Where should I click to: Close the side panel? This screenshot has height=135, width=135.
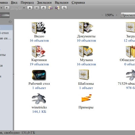[10, 22]
